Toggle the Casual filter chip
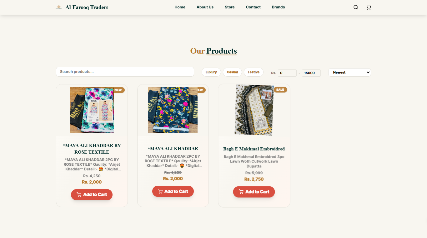The height and width of the screenshot is (238, 427). point(232,72)
